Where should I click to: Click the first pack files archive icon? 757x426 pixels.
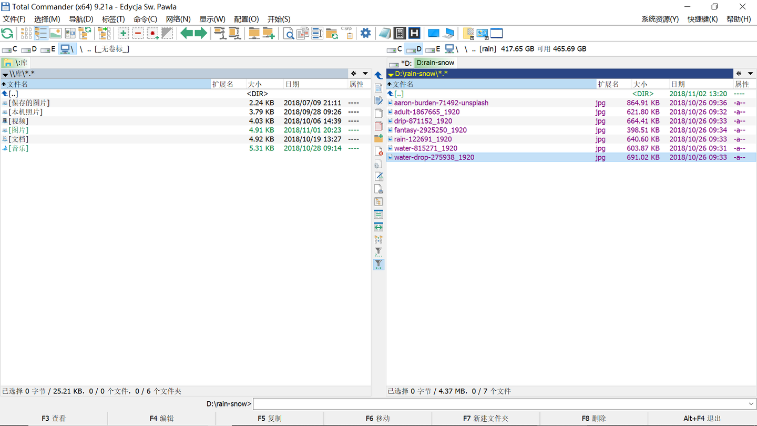[219, 34]
